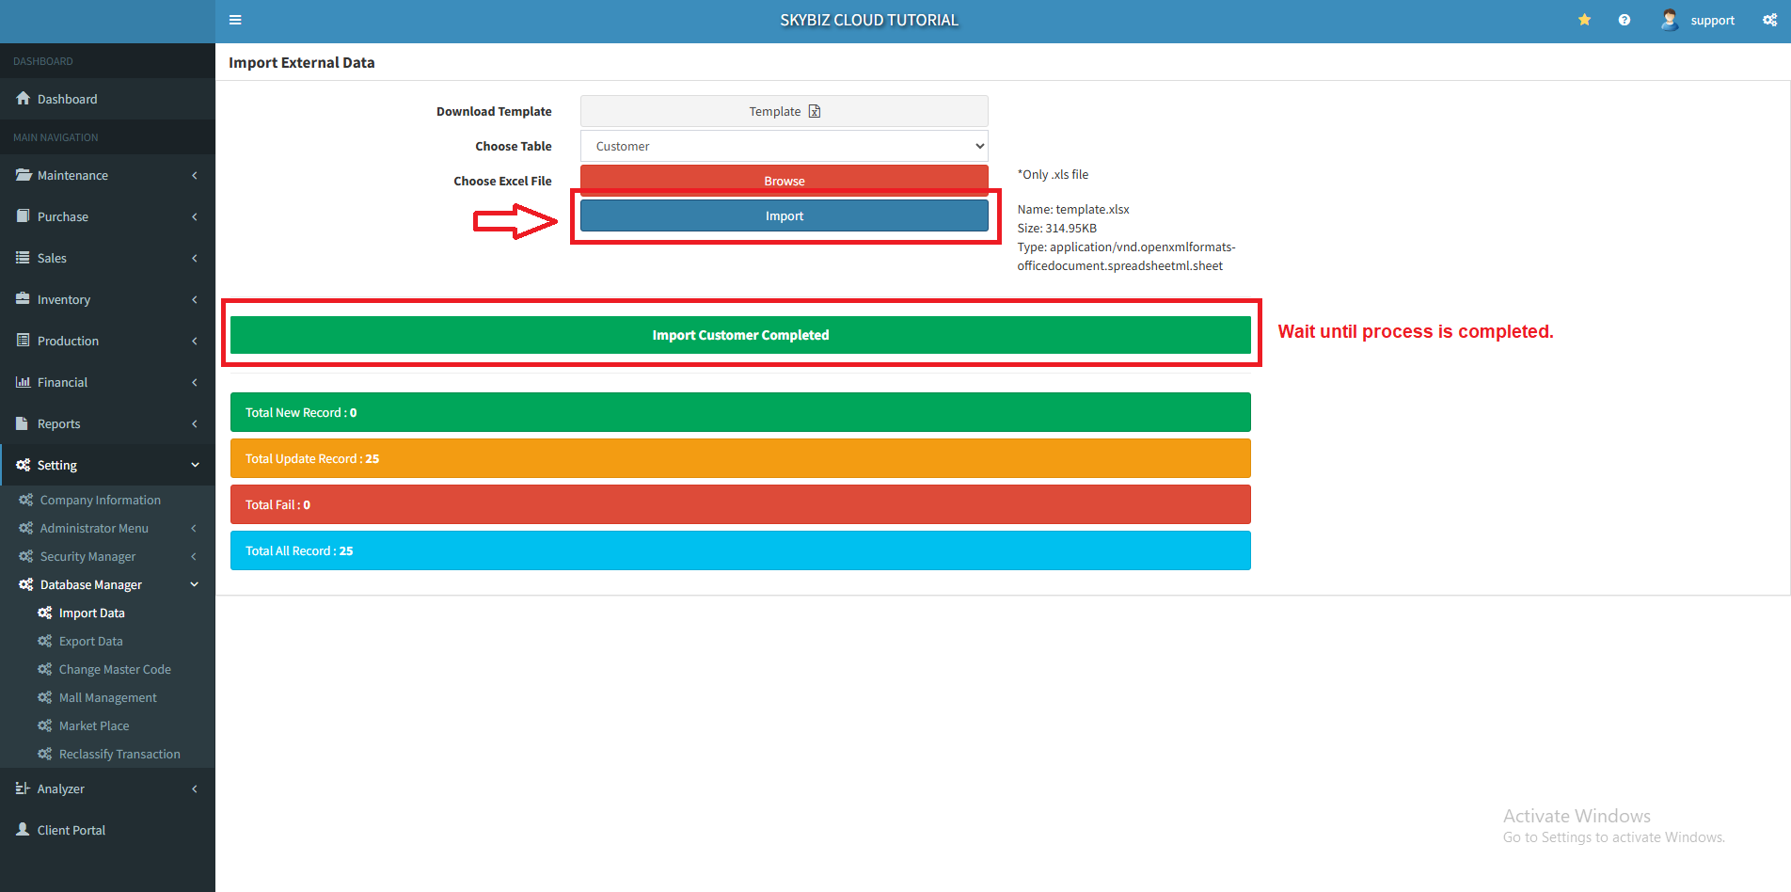
Task: Click the Financial bar chart icon
Action: pos(24,382)
